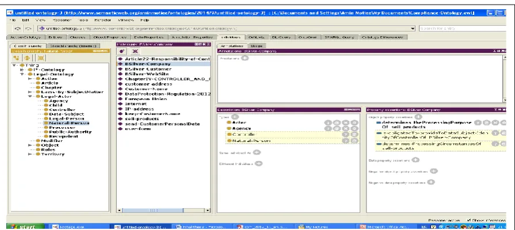Collapse the Legal-Actor node
515x230 pixels.
(30, 97)
